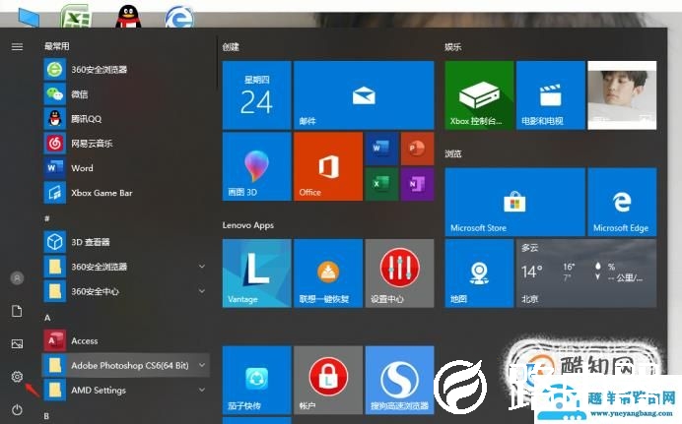Open the Excel desktop shortcut icon
Screen dimensions: 682x424
pyautogui.click(x=76, y=17)
